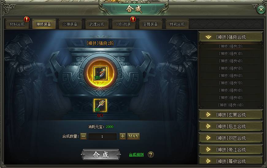Open the 合成规则 link

click(x=136, y=155)
